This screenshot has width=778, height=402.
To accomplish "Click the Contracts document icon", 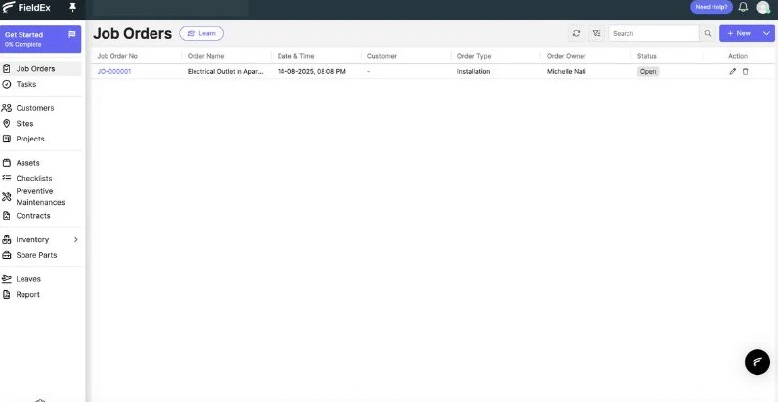I will pyautogui.click(x=7, y=216).
